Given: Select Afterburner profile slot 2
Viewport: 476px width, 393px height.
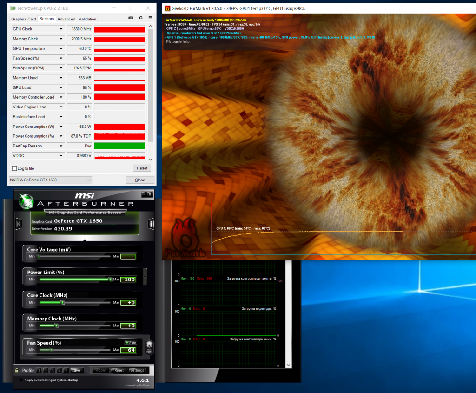Looking at the screenshot, I should 46,371.
